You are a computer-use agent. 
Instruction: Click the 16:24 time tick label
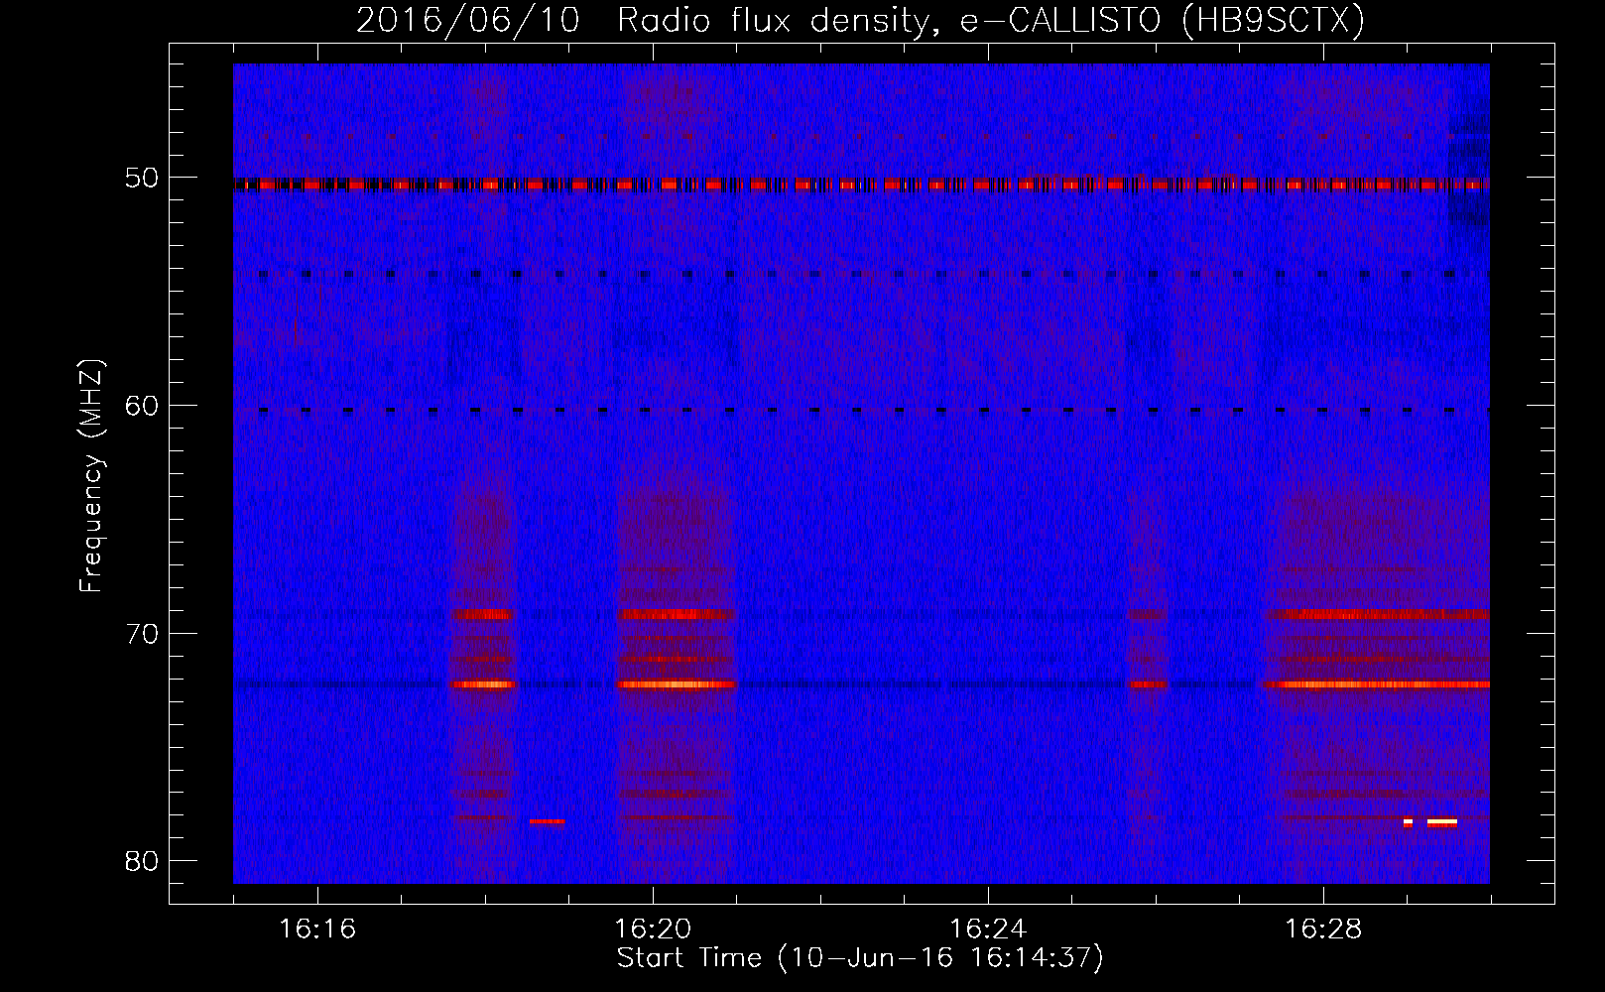[x=988, y=930]
